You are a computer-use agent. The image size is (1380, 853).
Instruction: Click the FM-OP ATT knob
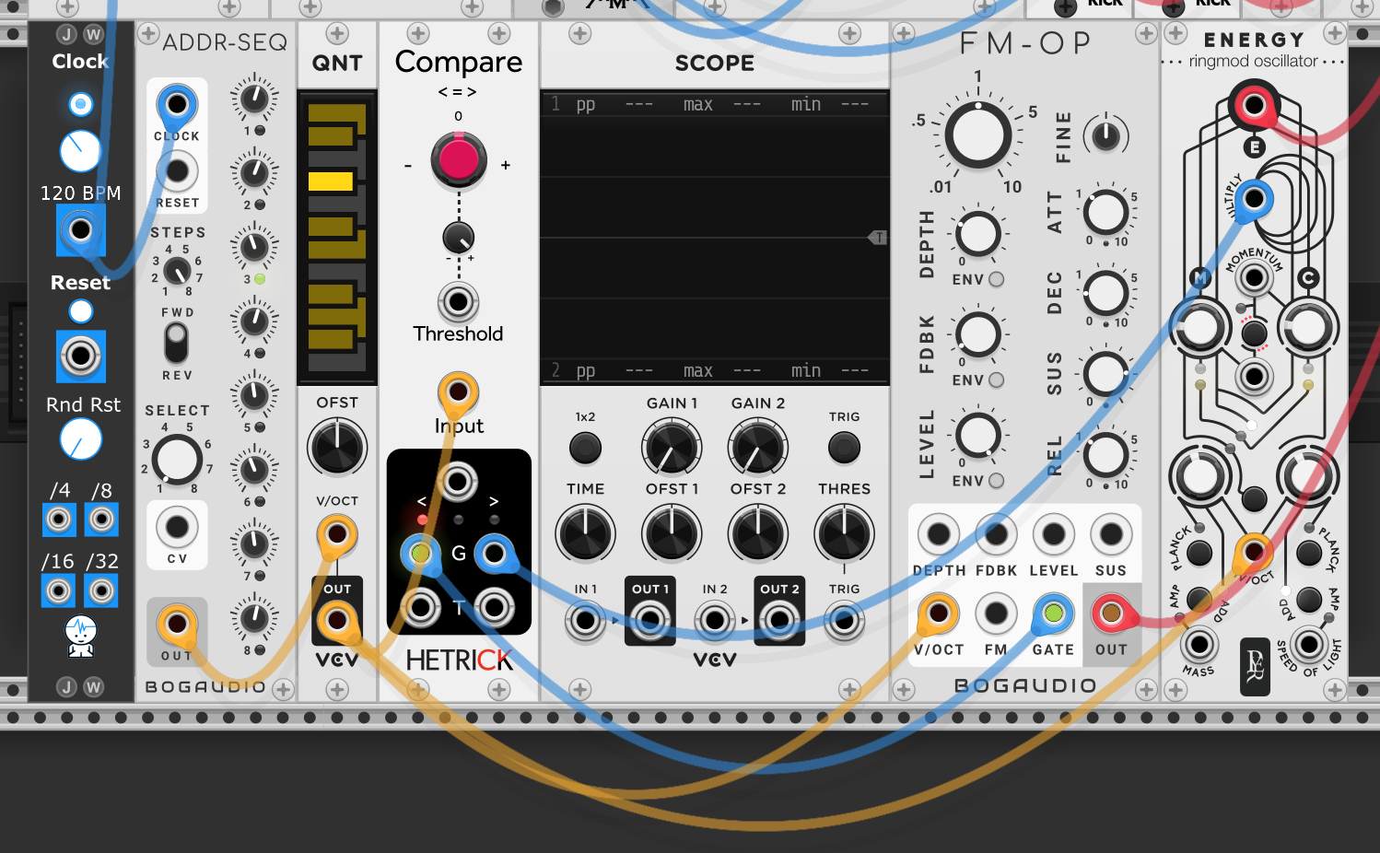click(x=1105, y=213)
